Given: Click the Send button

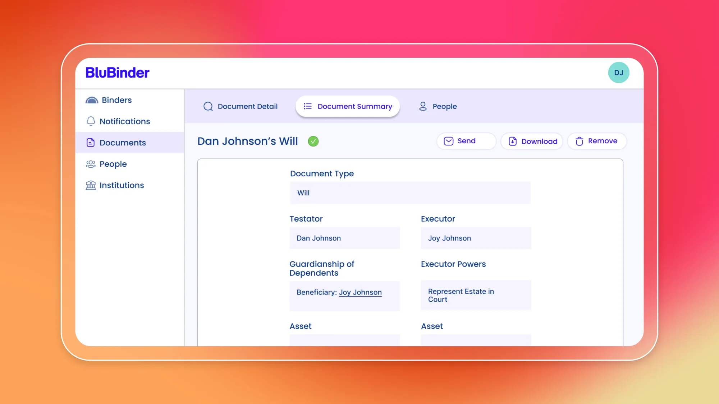Looking at the screenshot, I should (x=466, y=141).
